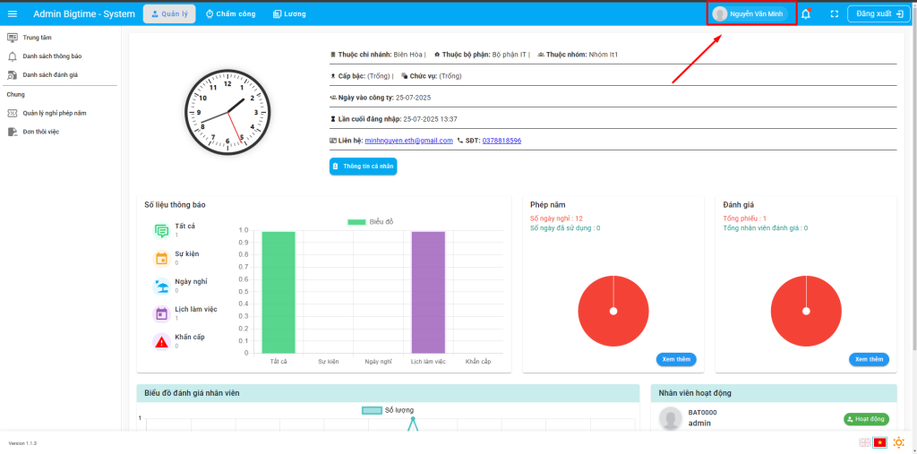Viewport: 917px width, 454px height.
Task: Toggle the Biểu đồ chart legend
Action: (370, 221)
